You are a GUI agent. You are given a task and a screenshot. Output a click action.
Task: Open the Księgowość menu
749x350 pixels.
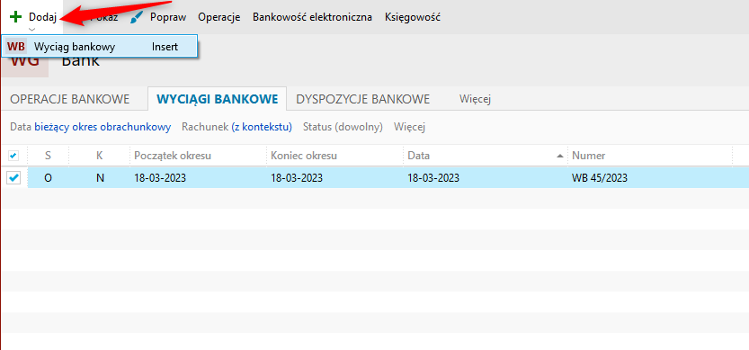click(x=413, y=17)
